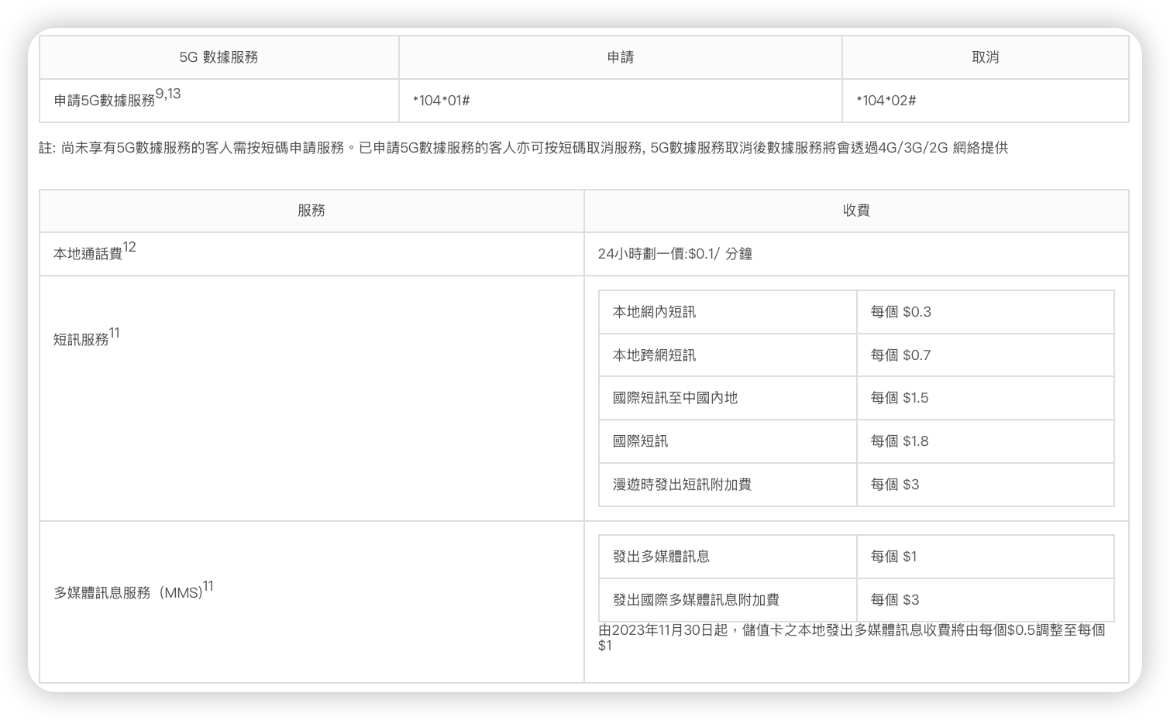Open footnote 11 beside 多媒體訊息服務 (MMS)
This screenshot has width=1170, height=720.
[208, 586]
